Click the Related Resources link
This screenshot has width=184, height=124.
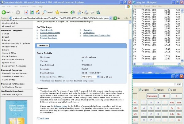49,35
